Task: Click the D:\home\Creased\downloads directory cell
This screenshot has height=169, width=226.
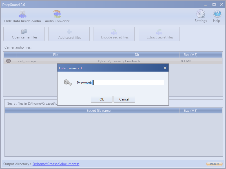Action: (x=118, y=61)
